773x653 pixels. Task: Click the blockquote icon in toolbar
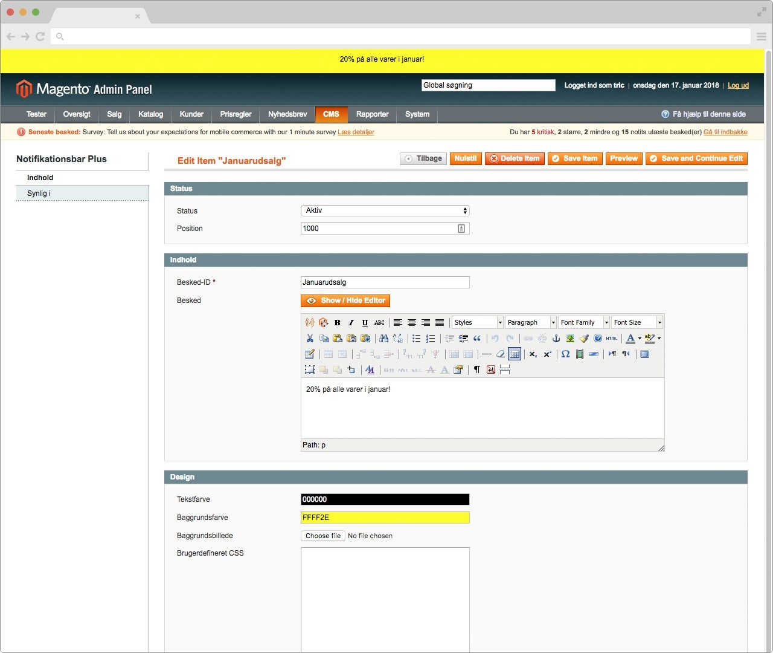tap(477, 339)
